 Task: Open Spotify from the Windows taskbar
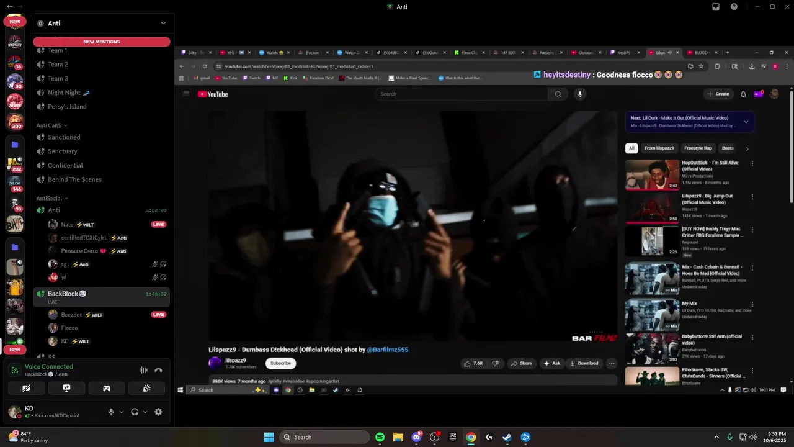(380, 437)
